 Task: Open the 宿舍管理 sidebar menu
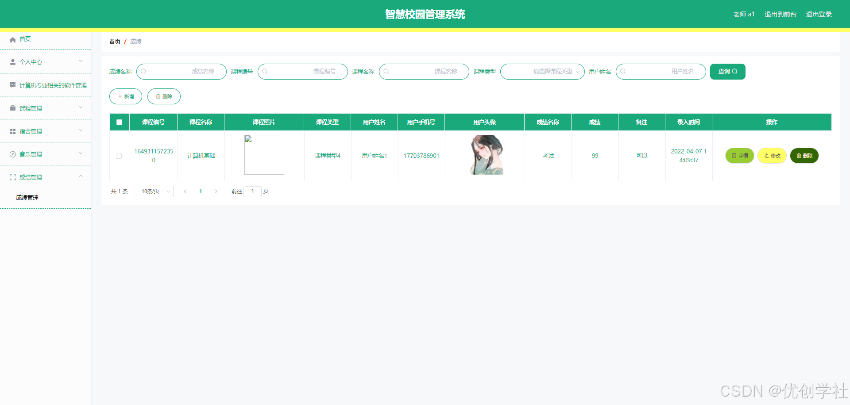pyautogui.click(x=45, y=131)
